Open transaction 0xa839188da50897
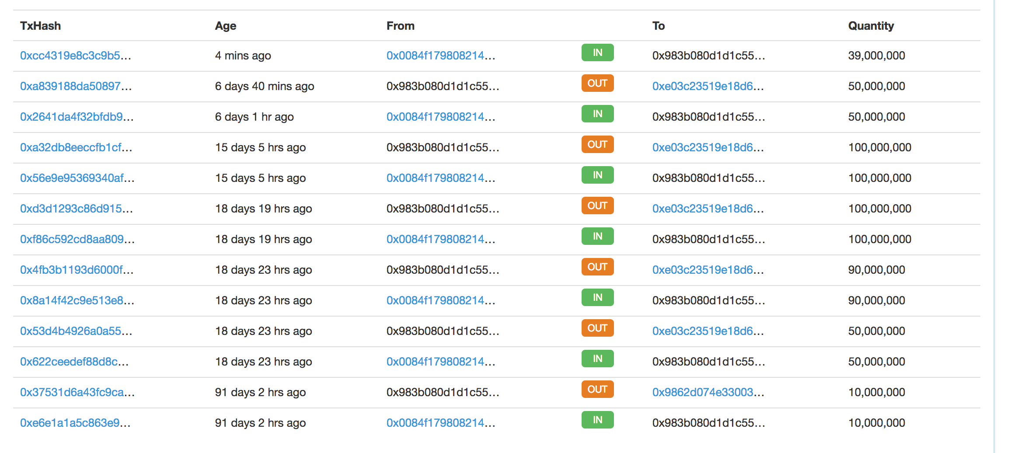The width and height of the screenshot is (1011, 453). pos(76,86)
